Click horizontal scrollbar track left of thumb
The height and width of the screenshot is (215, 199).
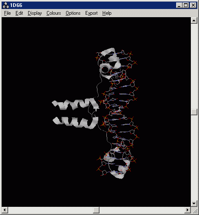coord(51,210)
